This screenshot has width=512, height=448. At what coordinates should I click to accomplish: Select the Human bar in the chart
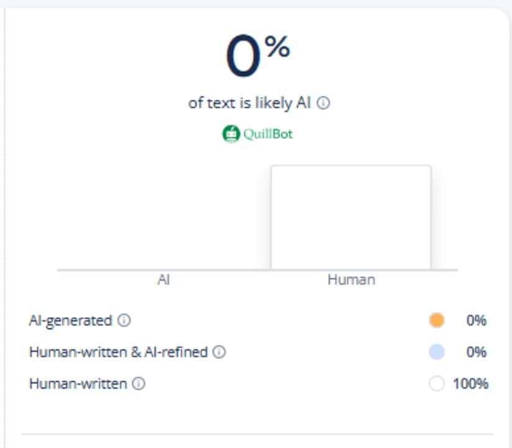(x=351, y=217)
